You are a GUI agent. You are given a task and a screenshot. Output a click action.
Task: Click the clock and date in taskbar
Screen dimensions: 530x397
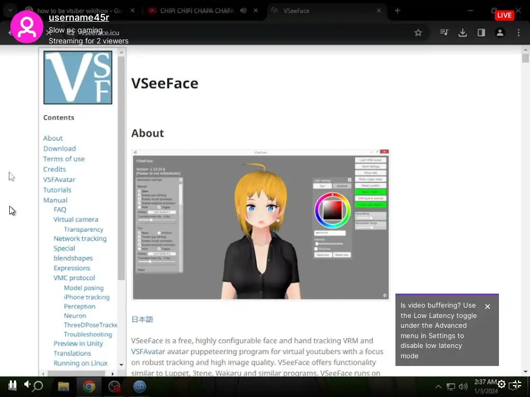click(485, 387)
